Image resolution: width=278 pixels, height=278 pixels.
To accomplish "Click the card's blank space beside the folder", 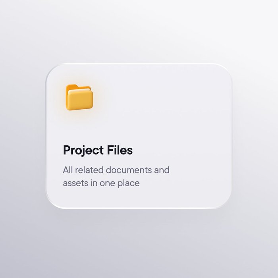I will [160, 98].
